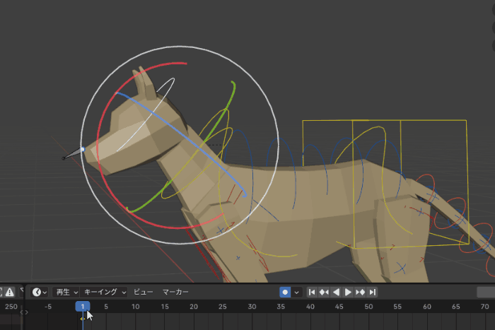Click frame 10 on the timeline ruler
495x330 pixels.
(136, 307)
